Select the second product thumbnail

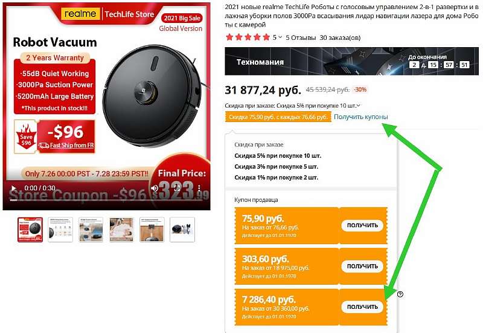pyautogui.click(x=61, y=230)
